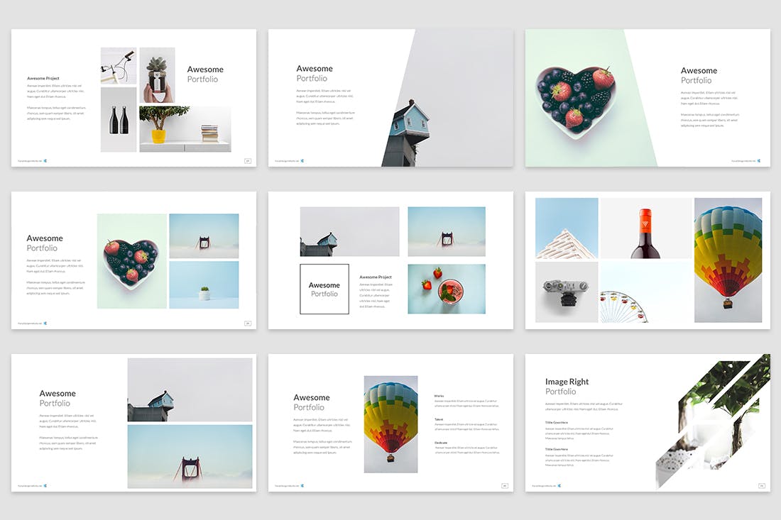The width and height of the screenshot is (781, 520).
Task: Click the strawberry smoothie photo
Action: click(446, 289)
